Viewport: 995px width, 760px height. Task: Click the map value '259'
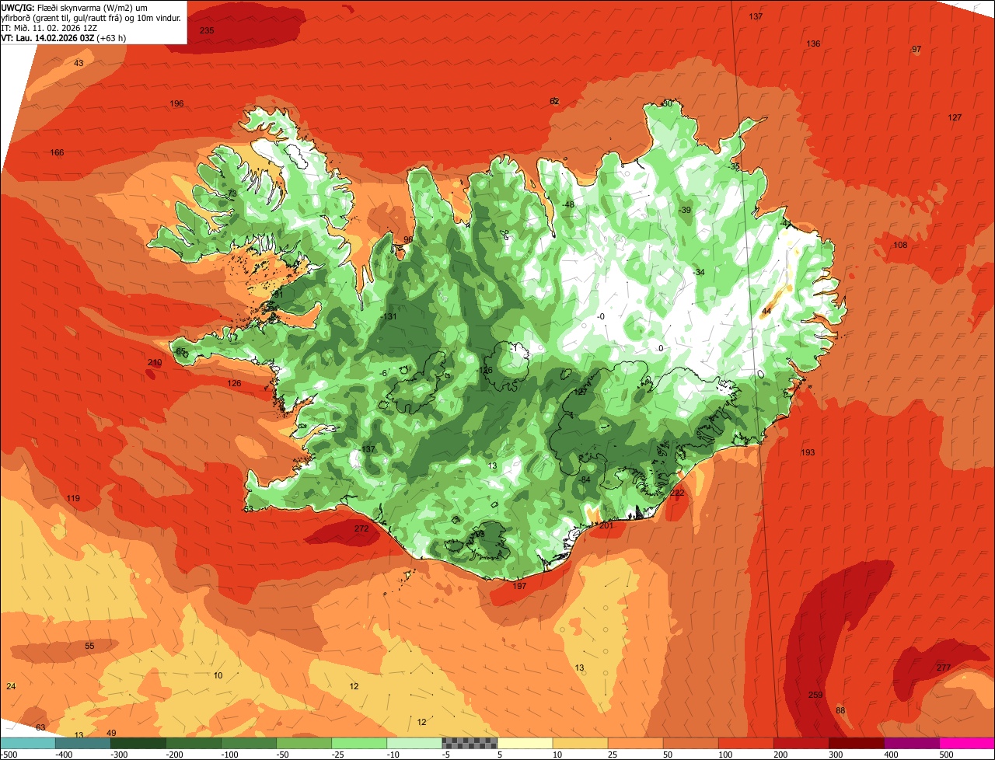click(815, 695)
